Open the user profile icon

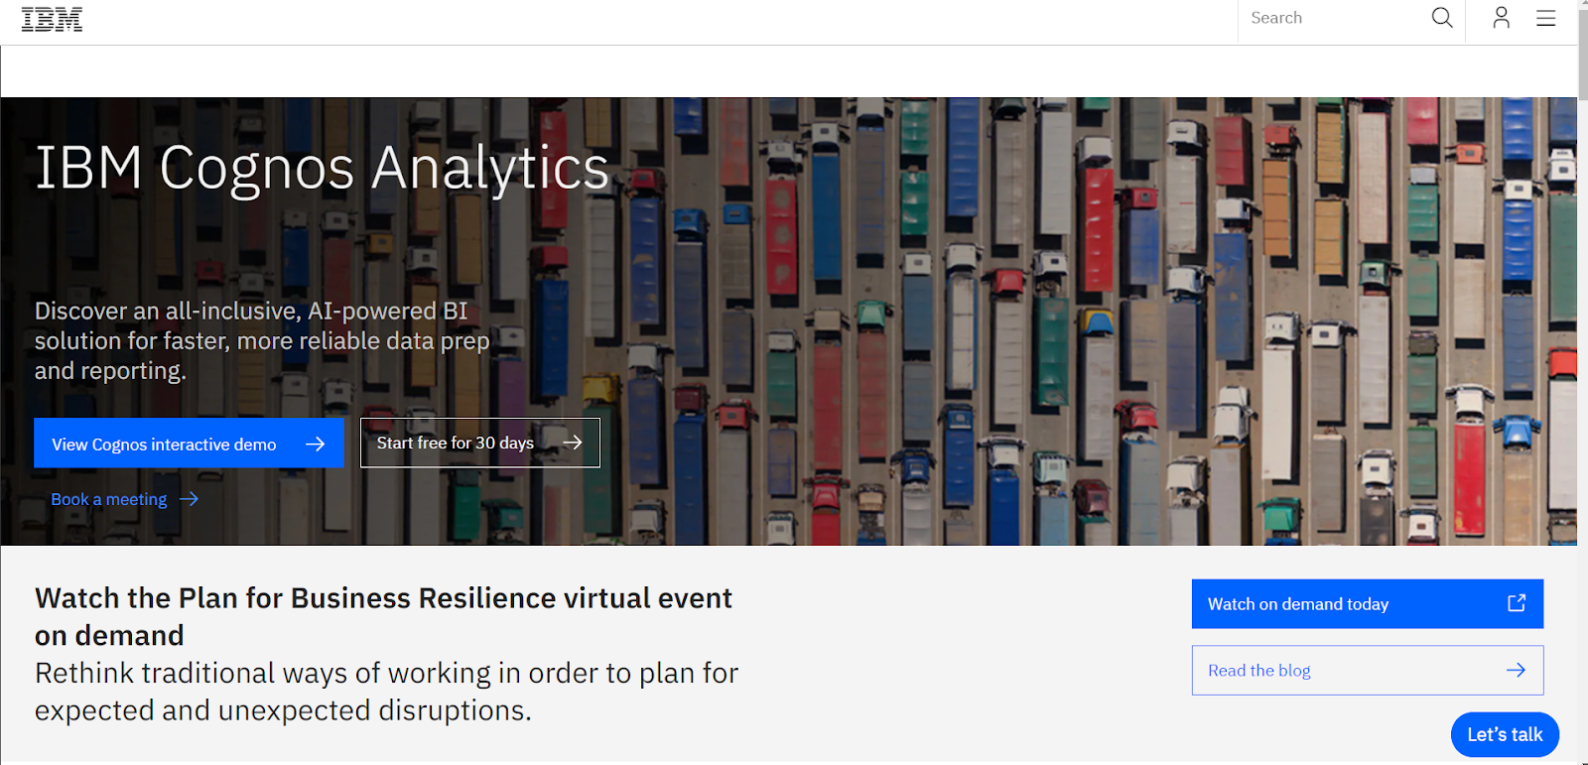coord(1501,18)
